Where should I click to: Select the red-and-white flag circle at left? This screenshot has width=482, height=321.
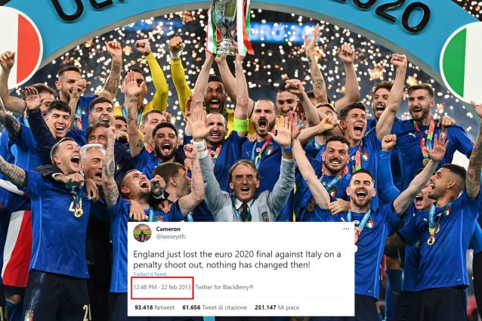20,48
